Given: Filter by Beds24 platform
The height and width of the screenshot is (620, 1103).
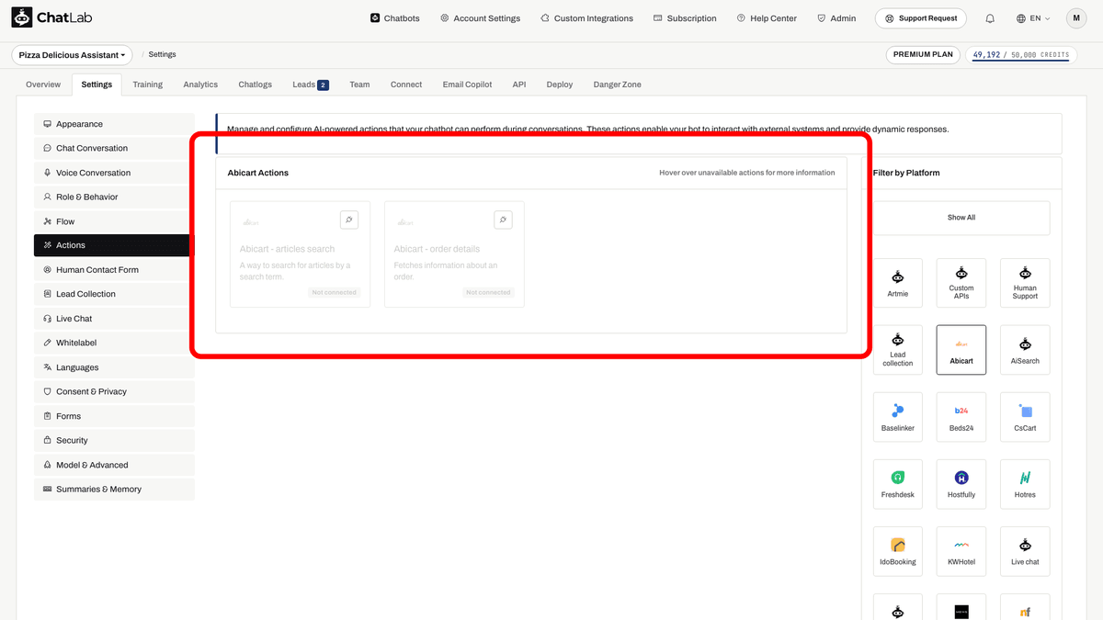Looking at the screenshot, I should point(961,417).
